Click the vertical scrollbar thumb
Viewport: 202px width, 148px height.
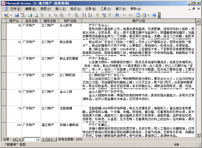(198, 24)
